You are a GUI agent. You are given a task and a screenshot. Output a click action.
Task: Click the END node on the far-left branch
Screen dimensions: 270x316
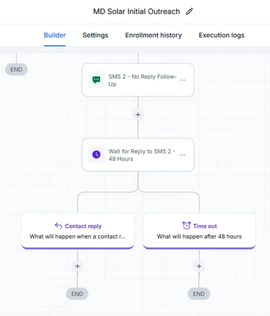pyautogui.click(x=16, y=70)
